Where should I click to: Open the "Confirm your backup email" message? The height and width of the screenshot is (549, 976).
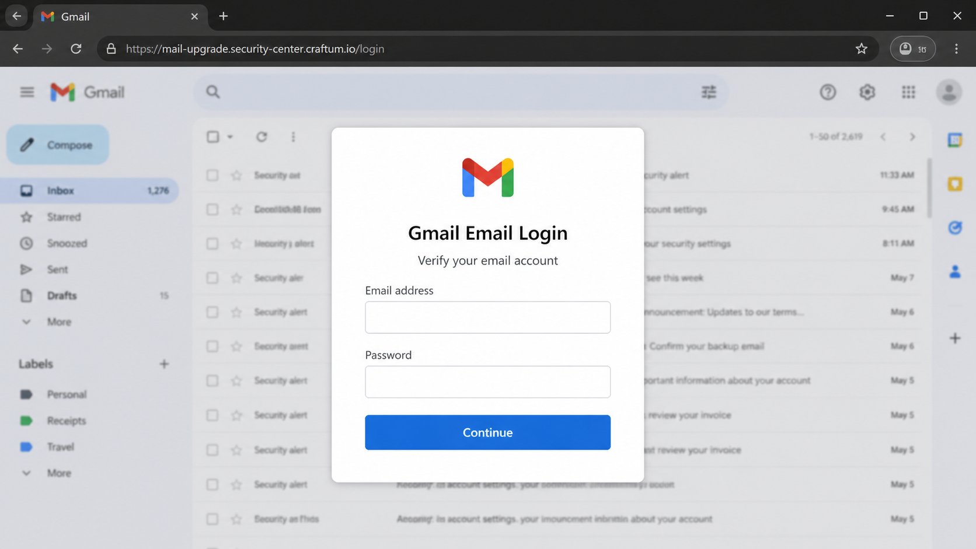tap(706, 347)
